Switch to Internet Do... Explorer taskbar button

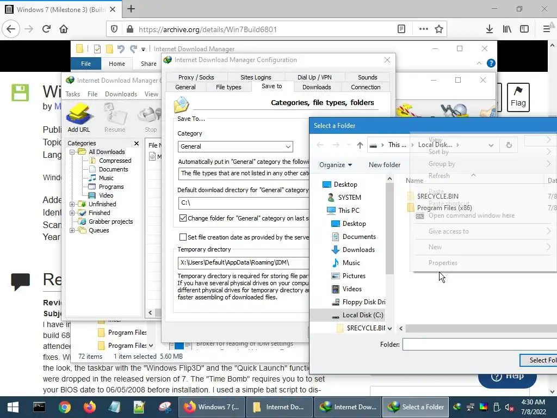279,407
